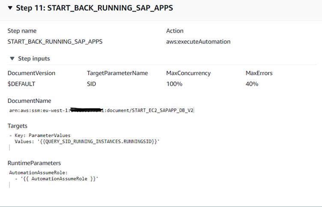The image size is (322, 207).
Task: Click the QUERY_SID_RUNNING_INSTANCES.RUNNINGSID values line
Action: [x=87, y=141]
